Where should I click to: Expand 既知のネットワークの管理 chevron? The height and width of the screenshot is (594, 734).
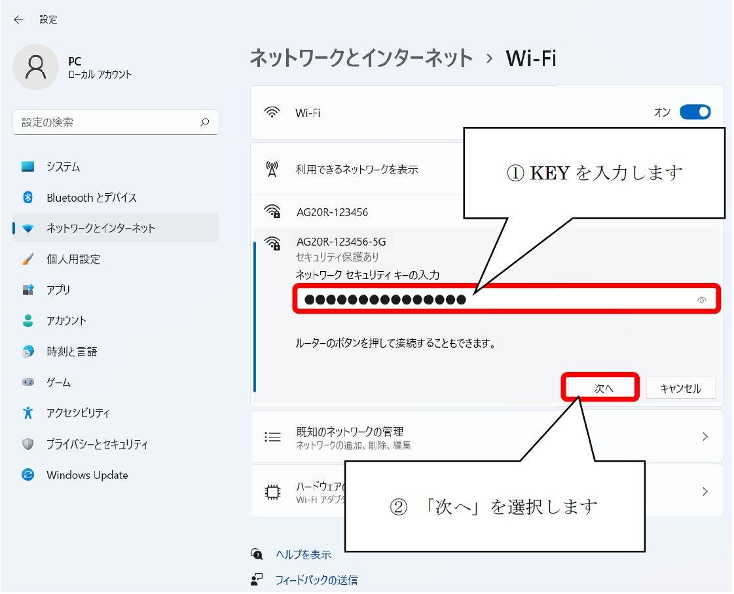[x=705, y=437]
